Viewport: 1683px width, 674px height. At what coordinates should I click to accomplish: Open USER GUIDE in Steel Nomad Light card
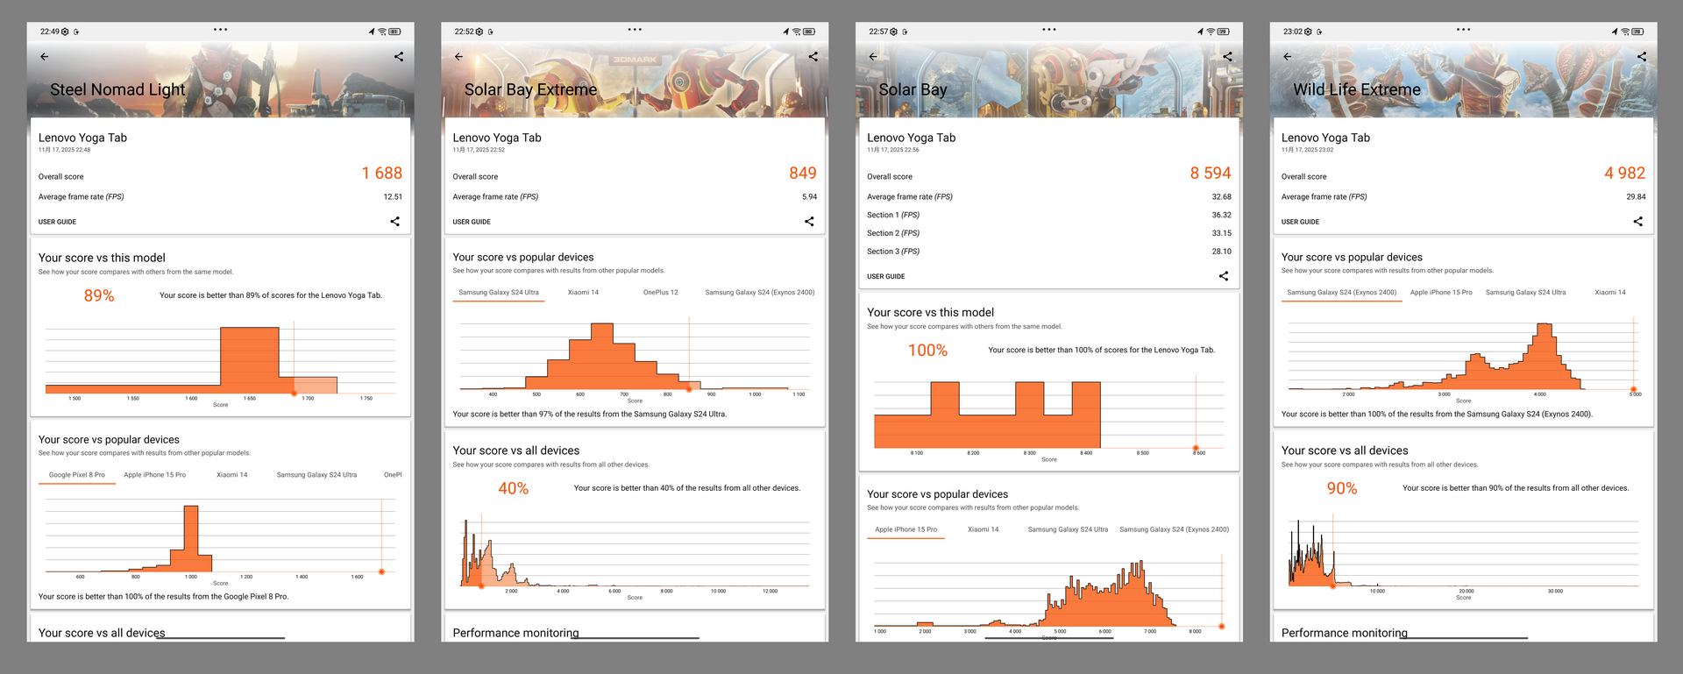point(57,222)
